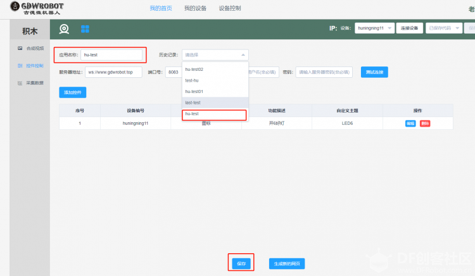Open the huningning11 device dropdown
The image size is (475, 276).
point(375,28)
